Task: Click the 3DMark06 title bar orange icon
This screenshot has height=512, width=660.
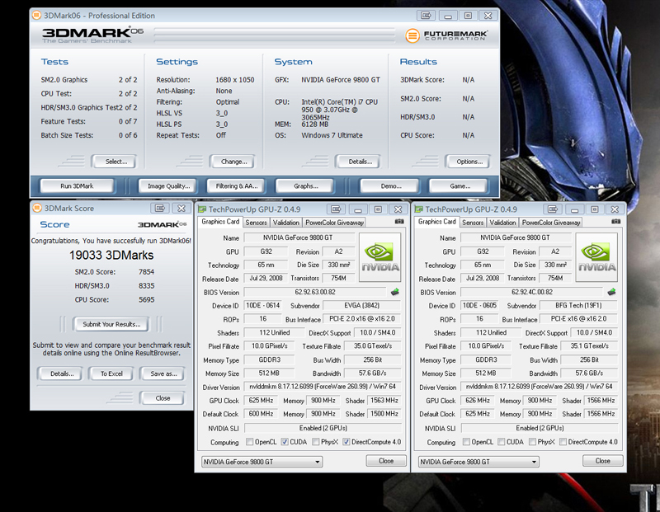Action: point(36,16)
